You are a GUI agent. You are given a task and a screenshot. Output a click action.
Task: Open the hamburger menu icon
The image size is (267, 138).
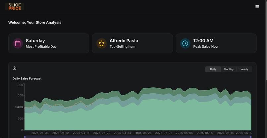pos(257,7)
